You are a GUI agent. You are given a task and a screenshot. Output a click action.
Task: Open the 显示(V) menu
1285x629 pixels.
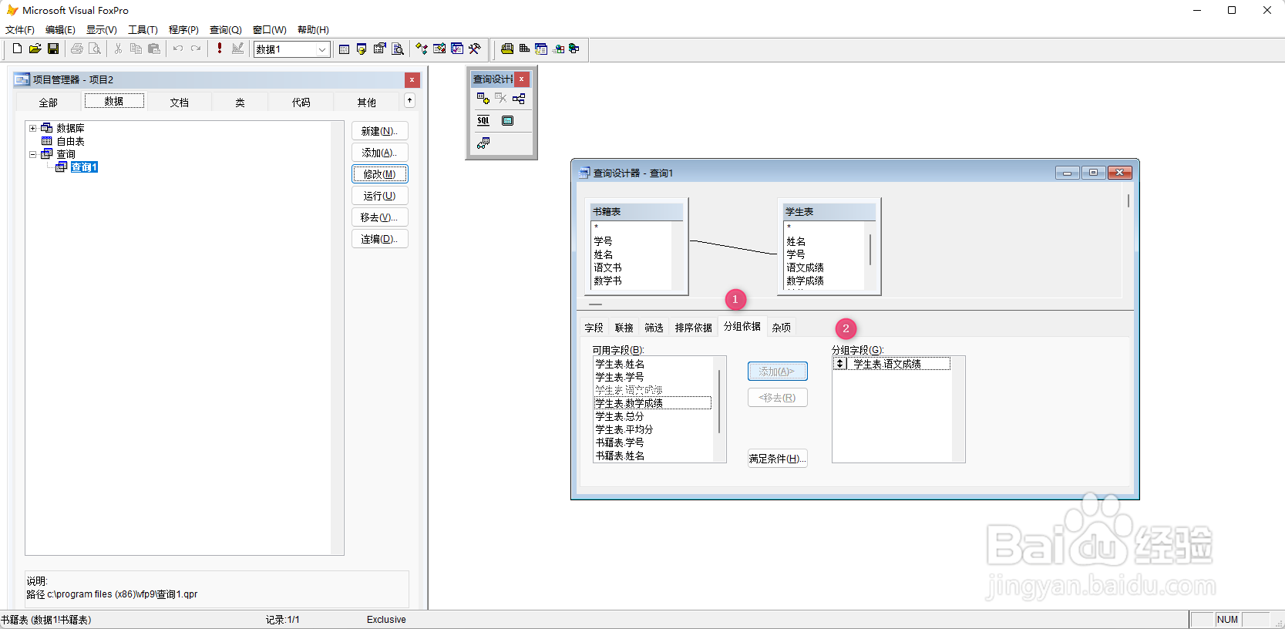(x=102, y=30)
